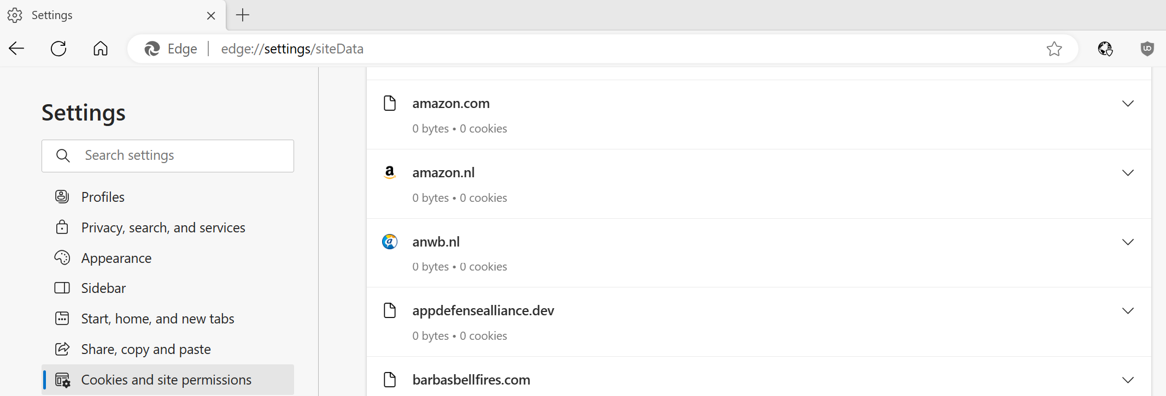
Task: Open Profiles settings section
Action: pos(103,197)
